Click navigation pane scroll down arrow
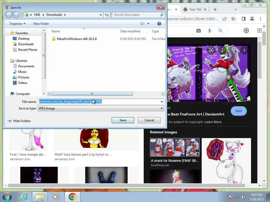 pos(44,94)
